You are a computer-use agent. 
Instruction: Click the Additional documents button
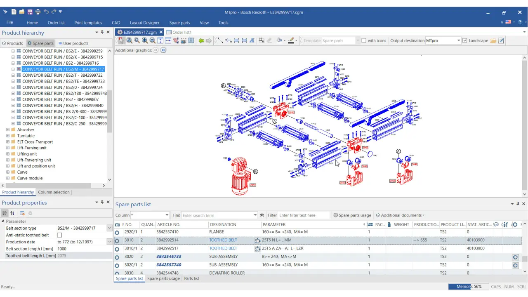point(400,215)
